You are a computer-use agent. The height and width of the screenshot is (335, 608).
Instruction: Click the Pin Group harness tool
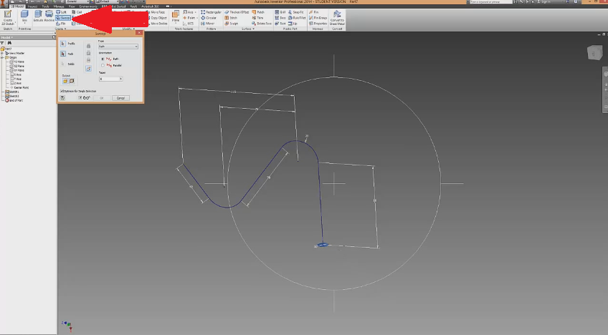point(318,18)
